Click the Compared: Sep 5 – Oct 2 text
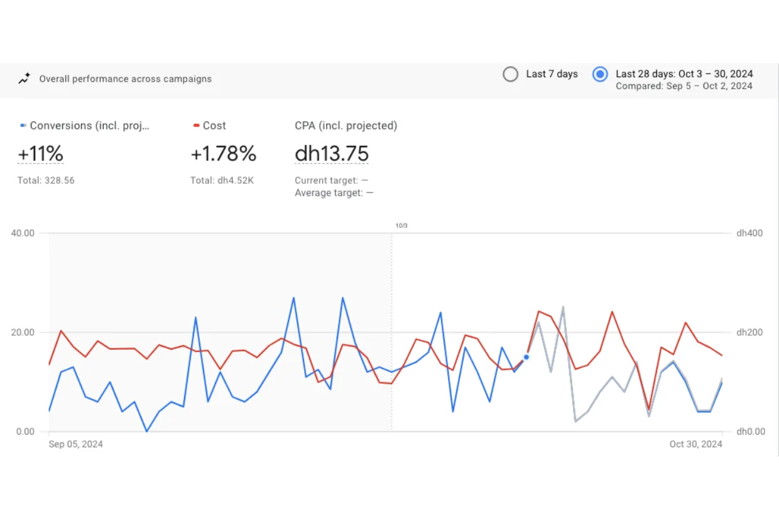The width and height of the screenshot is (779, 520). click(684, 86)
